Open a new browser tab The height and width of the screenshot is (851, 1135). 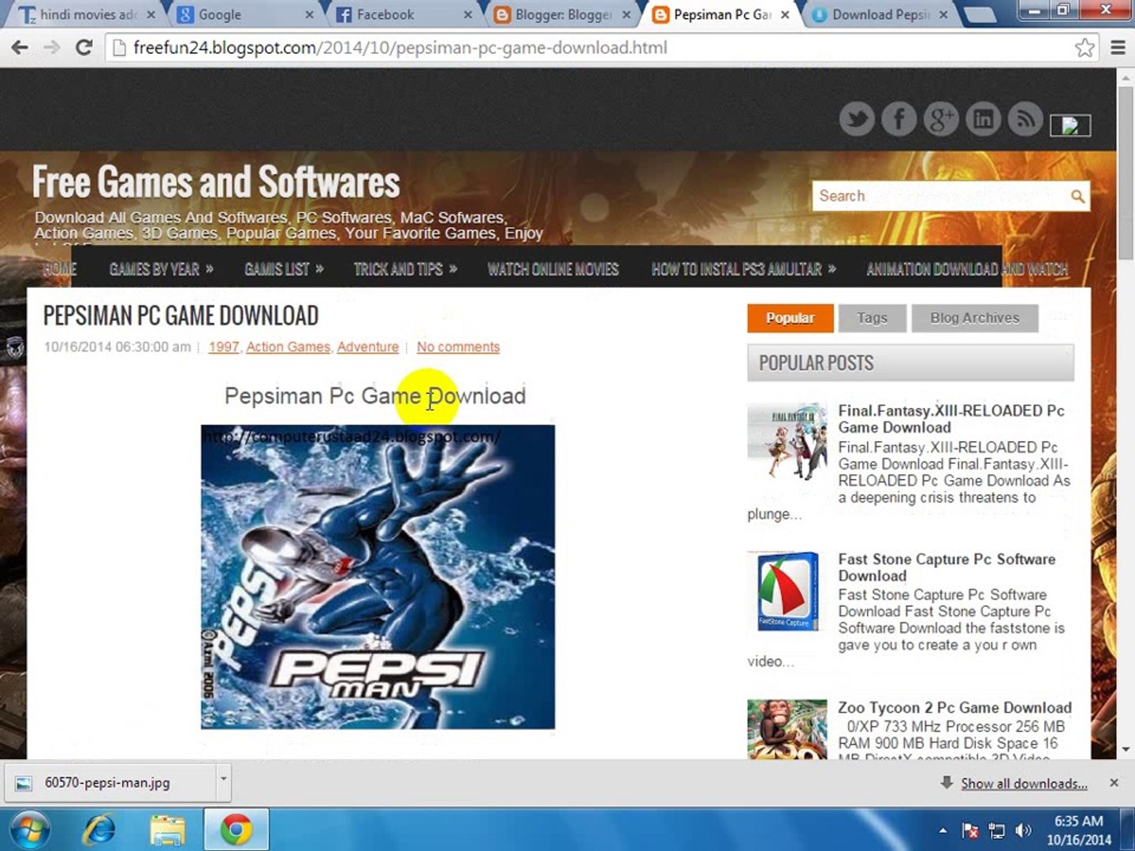coord(979,14)
